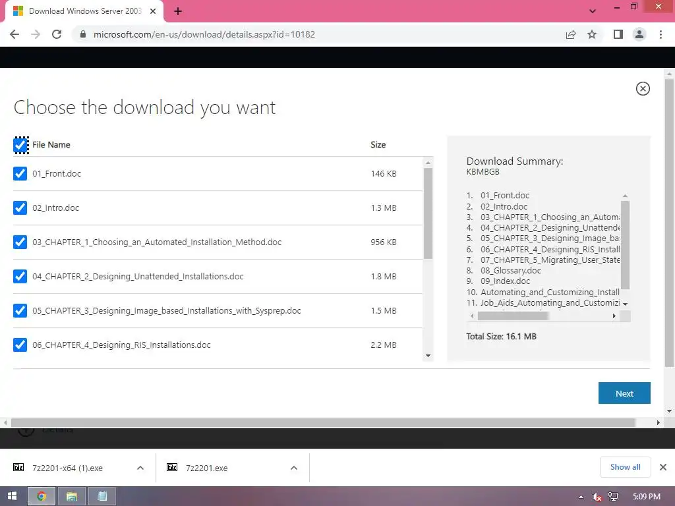Open the browser side panel
Image resolution: width=675 pixels, height=506 pixels.
[x=618, y=34]
